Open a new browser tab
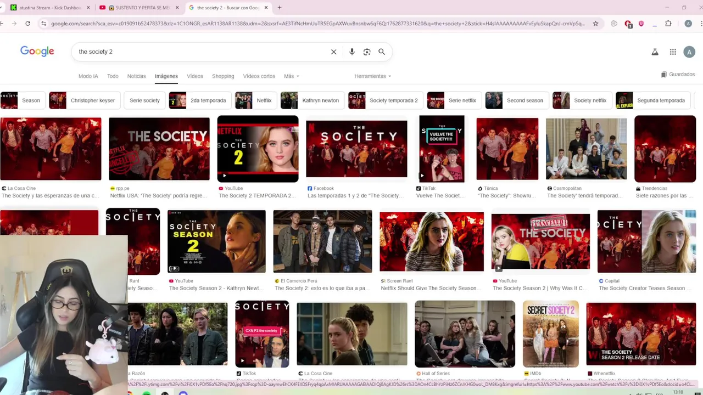The height and width of the screenshot is (395, 703). pyautogui.click(x=280, y=8)
